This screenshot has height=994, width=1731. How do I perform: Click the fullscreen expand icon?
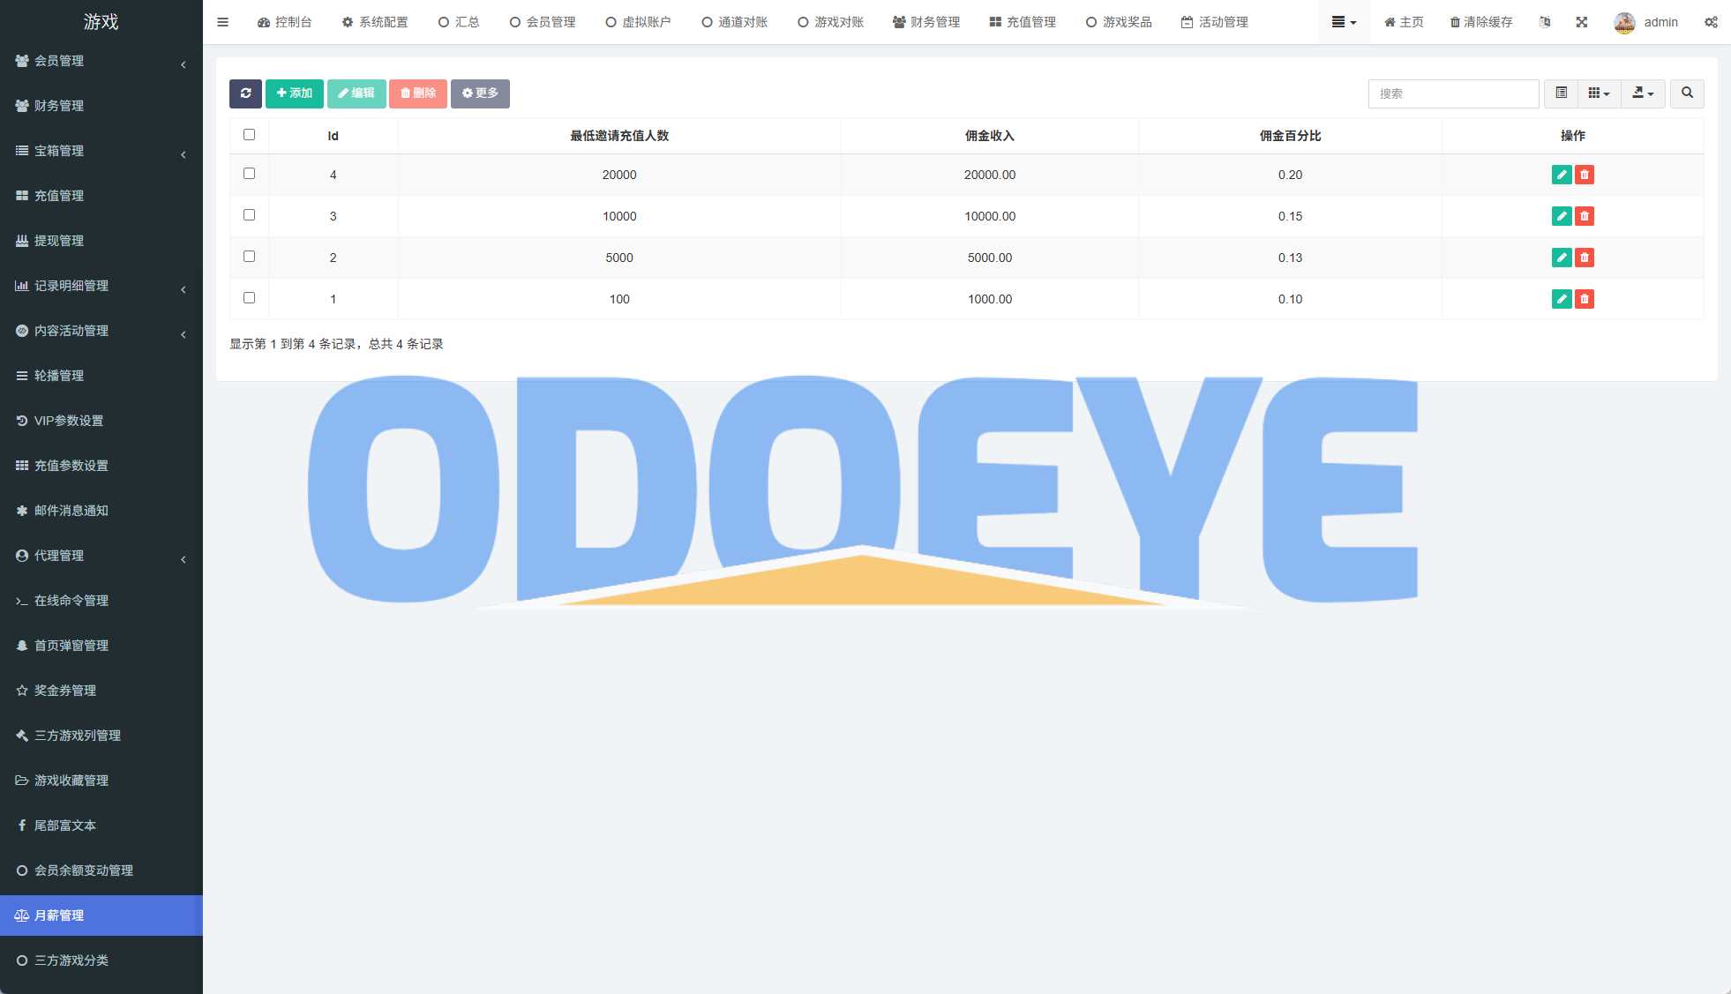click(1582, 22)
